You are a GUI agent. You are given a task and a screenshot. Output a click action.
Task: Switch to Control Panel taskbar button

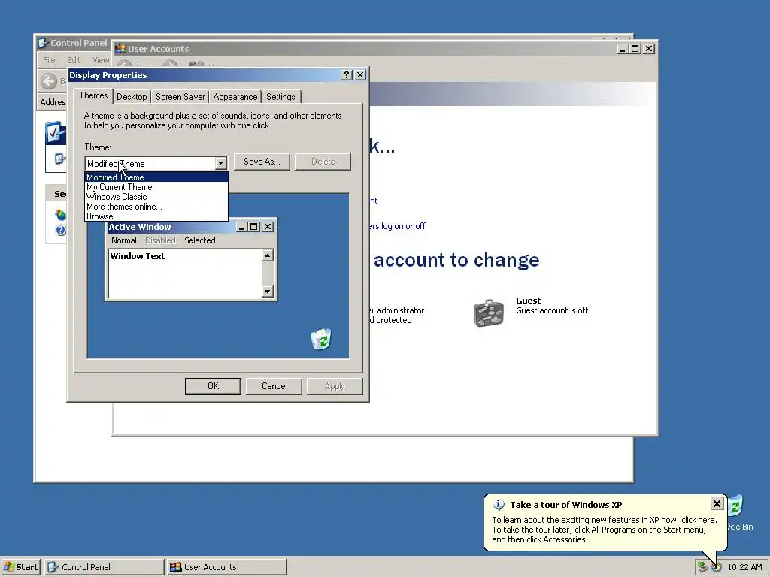point(105,567)
